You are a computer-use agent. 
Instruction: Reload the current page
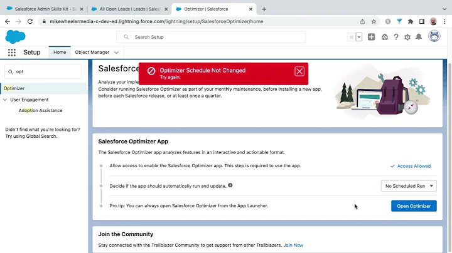(30, 21)
